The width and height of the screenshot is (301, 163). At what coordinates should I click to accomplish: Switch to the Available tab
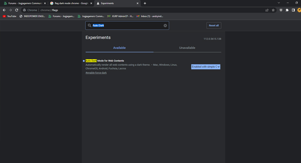point(119,48)
